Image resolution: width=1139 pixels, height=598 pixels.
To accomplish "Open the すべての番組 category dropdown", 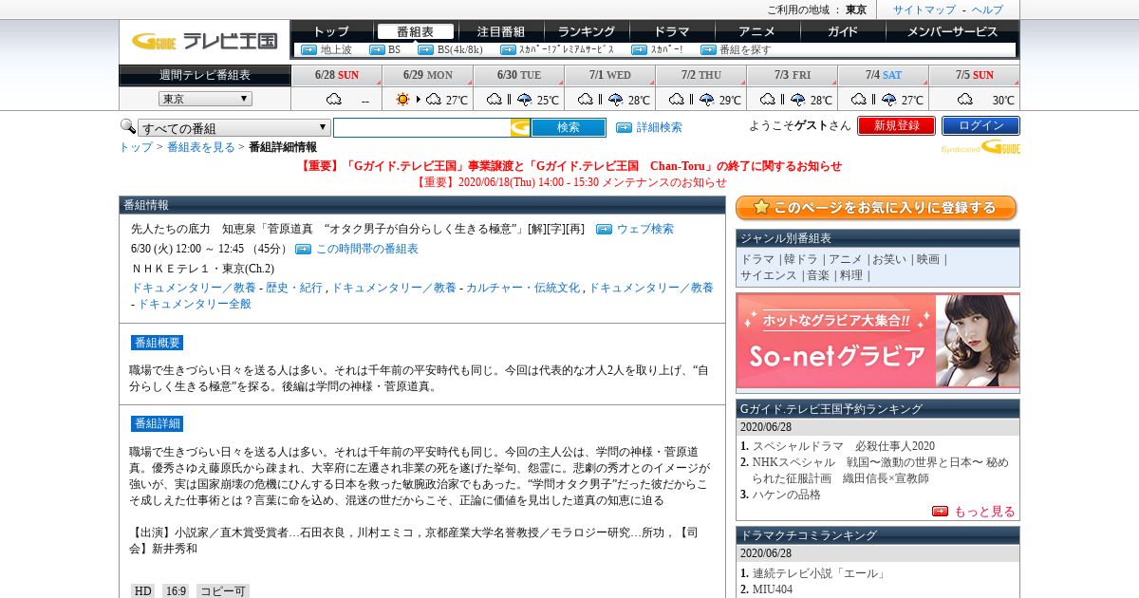I will coord(234,128).
